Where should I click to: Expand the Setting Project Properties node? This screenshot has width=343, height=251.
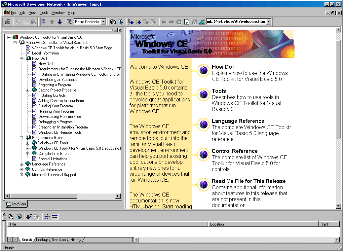(x=27, y=90)
